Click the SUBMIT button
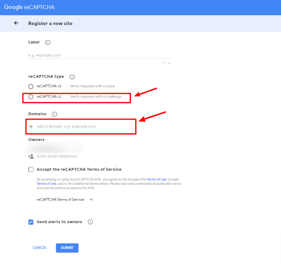Viewport: 281px width, 270px height. (67, 248)
